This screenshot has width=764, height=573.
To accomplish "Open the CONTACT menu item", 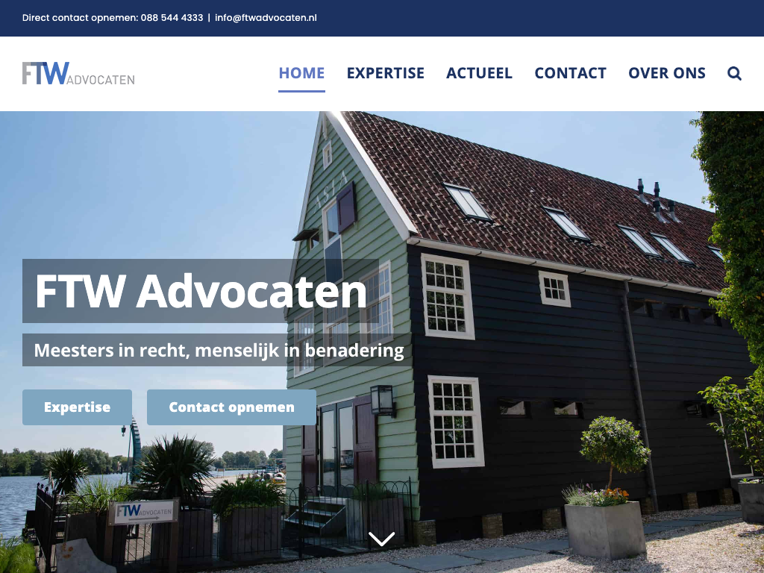I will (570, 73).
